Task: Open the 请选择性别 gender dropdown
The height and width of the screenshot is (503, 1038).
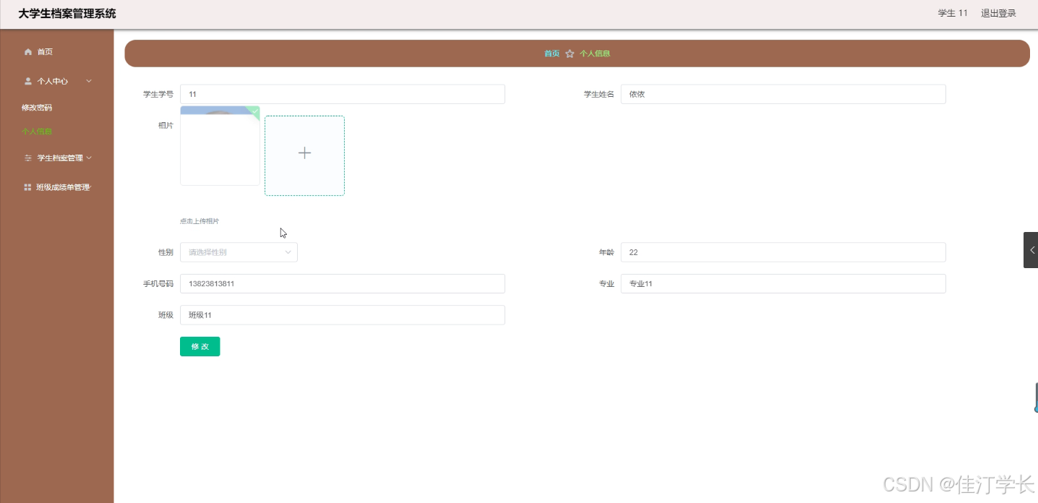Action: pos(239,252)
